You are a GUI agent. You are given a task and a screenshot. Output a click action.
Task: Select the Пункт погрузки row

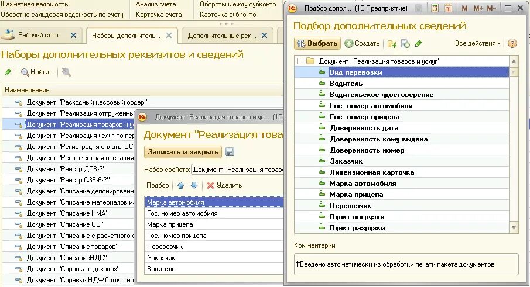[x=401, y=217]
